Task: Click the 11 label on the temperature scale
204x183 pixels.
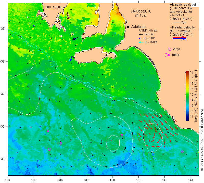Action: [x=192, y=117]
